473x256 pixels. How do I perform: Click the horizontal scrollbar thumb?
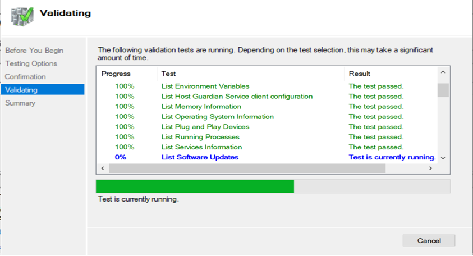click(x=247, y=168)
